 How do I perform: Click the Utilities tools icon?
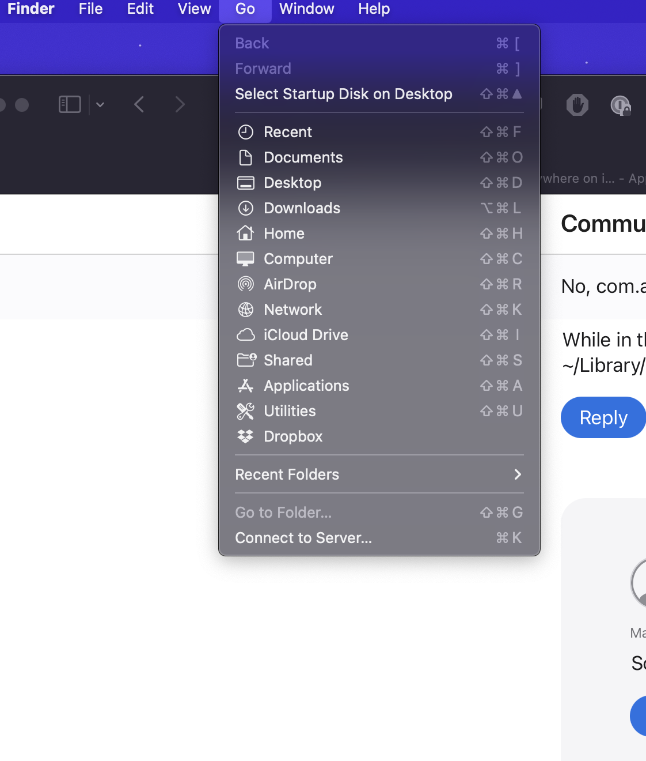[246, 411]
